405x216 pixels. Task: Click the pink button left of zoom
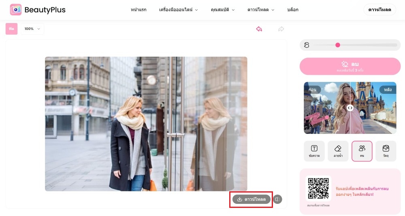click(x=12, y=29)
